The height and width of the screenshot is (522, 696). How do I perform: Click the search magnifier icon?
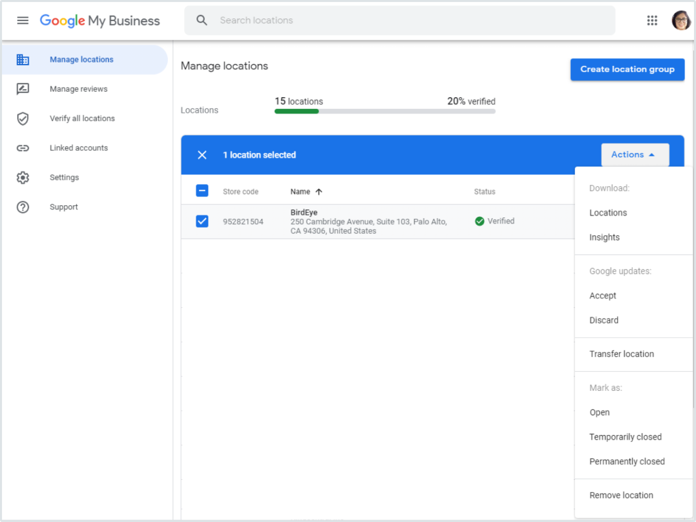202,20
